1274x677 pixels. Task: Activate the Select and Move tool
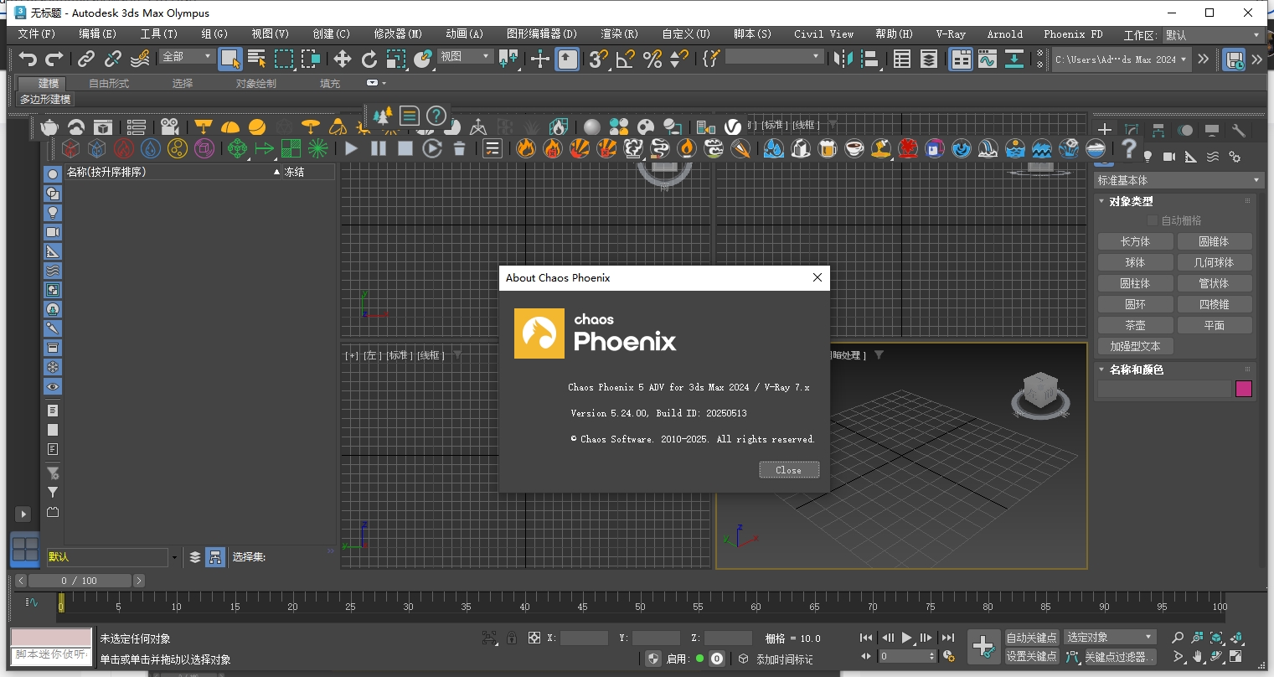click(x=341, y=59)
